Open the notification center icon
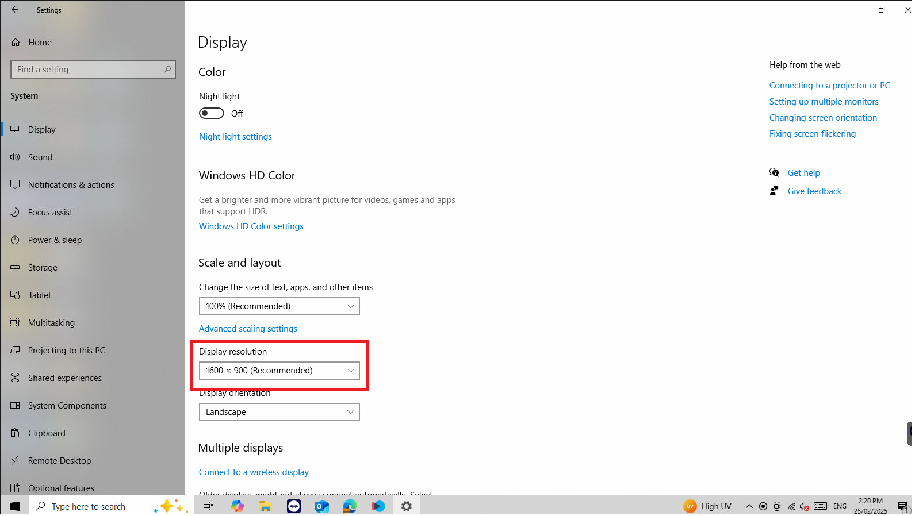 click(x=902, y=506)
